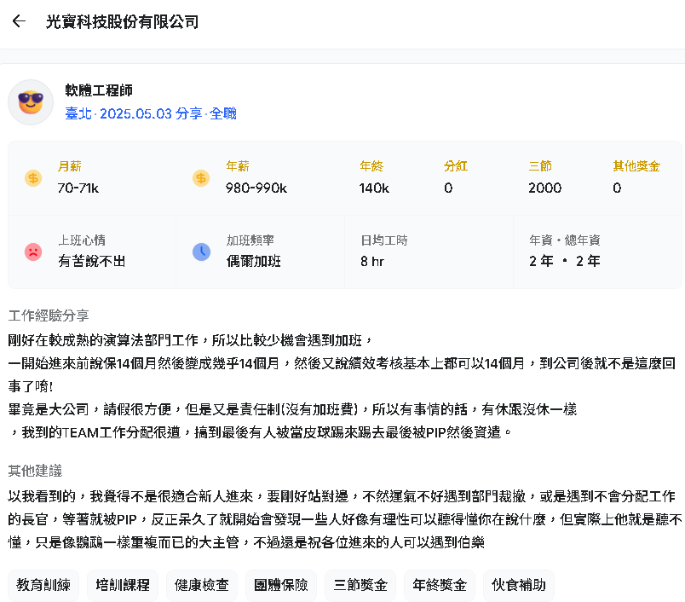
Task: Click the coin icon beside 年薪
Action: [x=201, y=178]
